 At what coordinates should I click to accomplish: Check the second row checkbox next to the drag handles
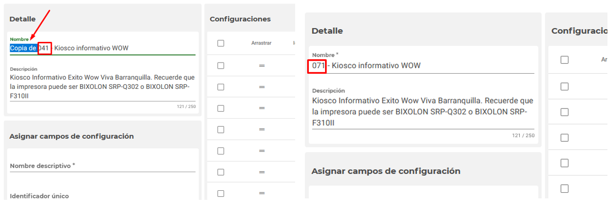pos(221,87)
